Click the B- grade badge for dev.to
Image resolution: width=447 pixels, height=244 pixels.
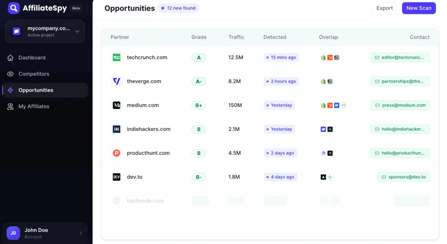(199, 177)
